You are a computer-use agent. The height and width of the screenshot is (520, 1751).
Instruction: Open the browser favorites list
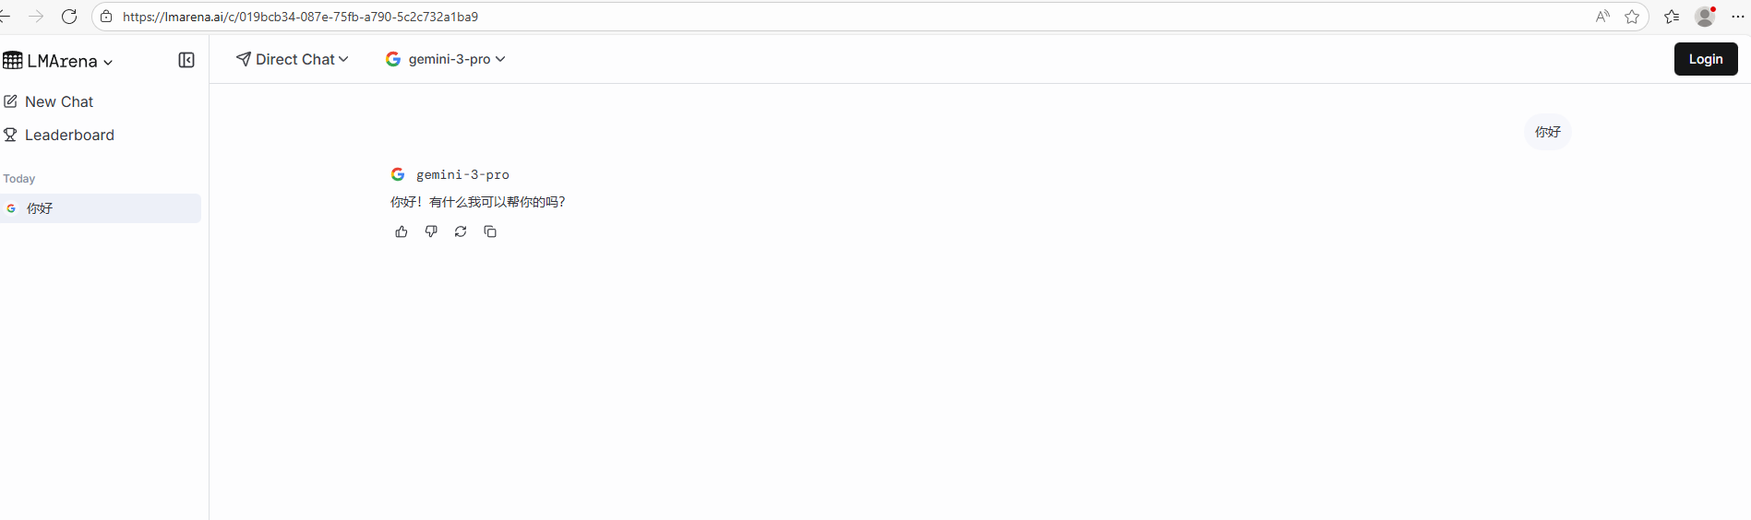point(1672,17)
